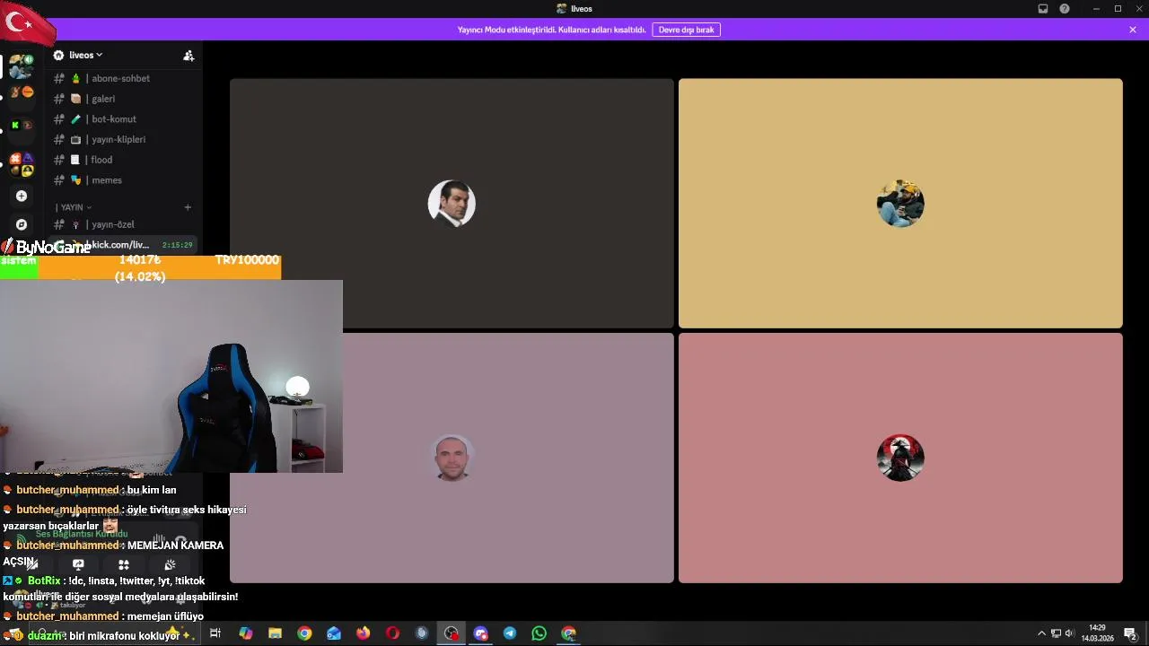The image size is (1149, 646).
Task: Open Telegram from the taskbar
Action: [x=510, y=633]
